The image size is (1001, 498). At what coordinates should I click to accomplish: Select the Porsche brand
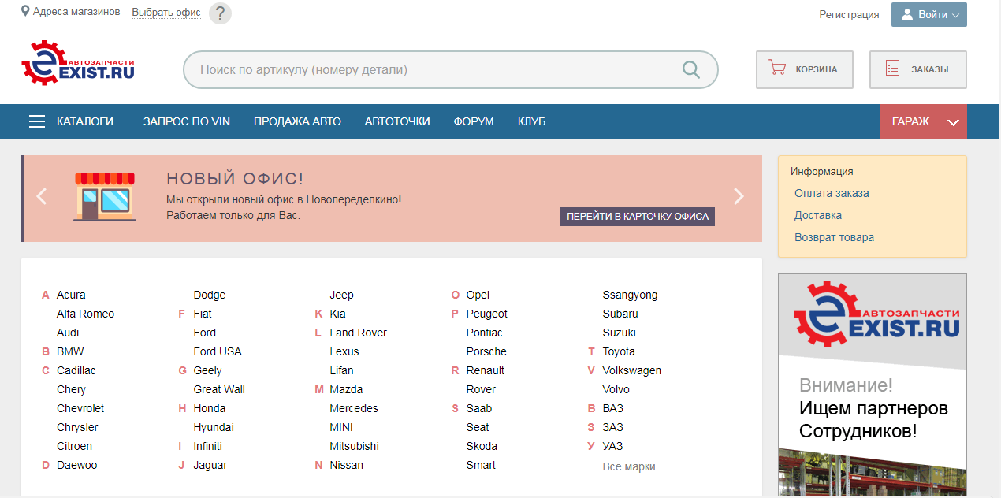486,351
